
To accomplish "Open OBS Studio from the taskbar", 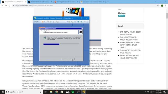I will (78, 92).
